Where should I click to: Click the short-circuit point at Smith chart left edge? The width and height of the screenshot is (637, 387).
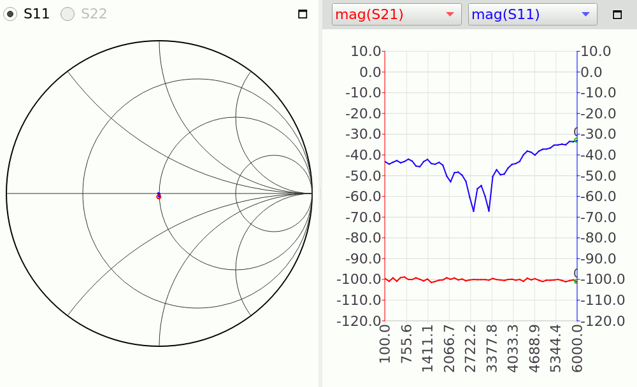[6, 193]
